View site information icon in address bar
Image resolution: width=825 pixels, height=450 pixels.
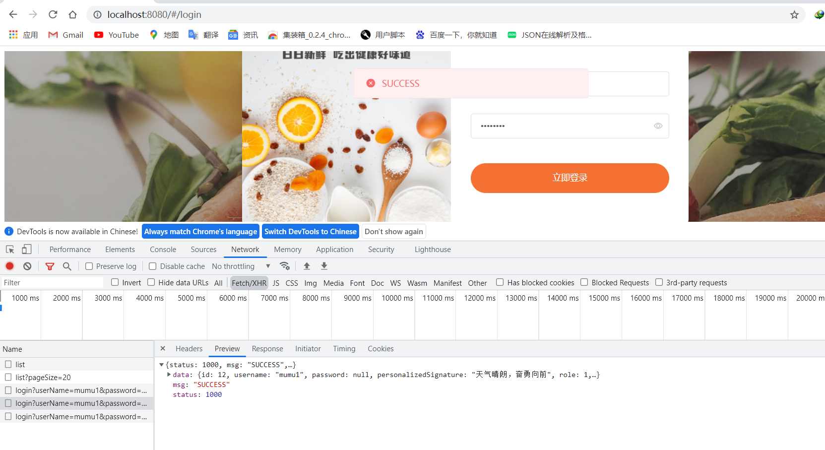[x=98, y=15]
